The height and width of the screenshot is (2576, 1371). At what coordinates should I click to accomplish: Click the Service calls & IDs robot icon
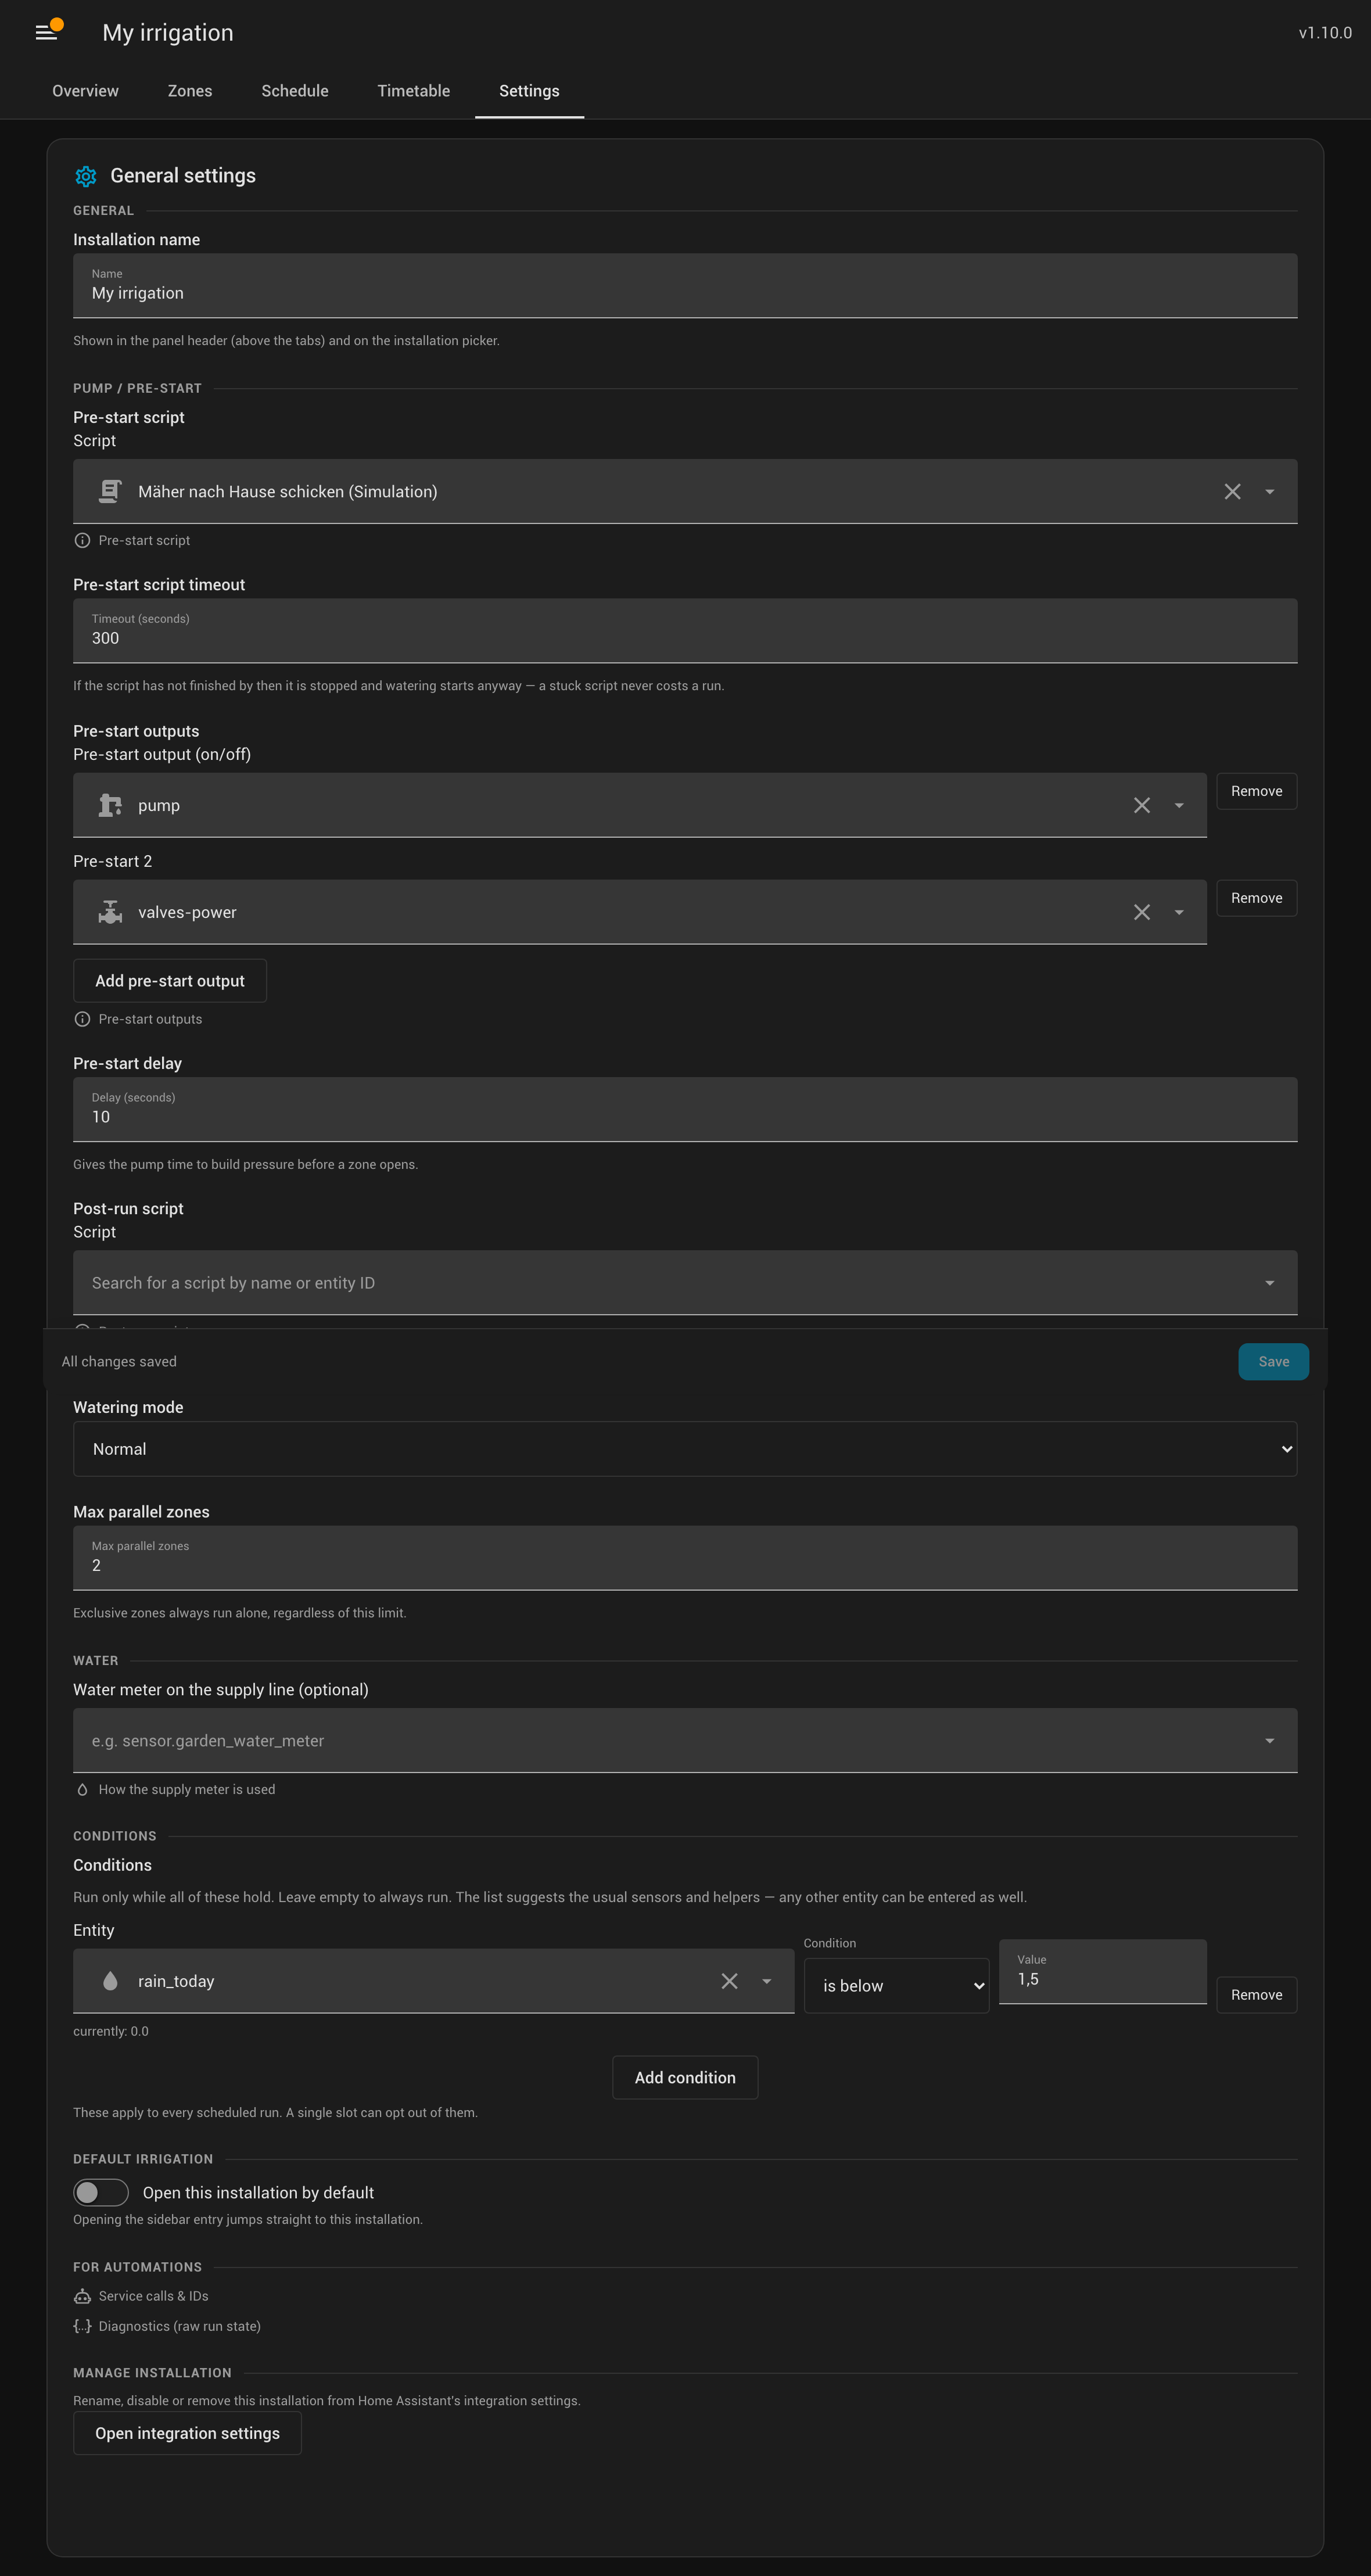[82, 2296]
